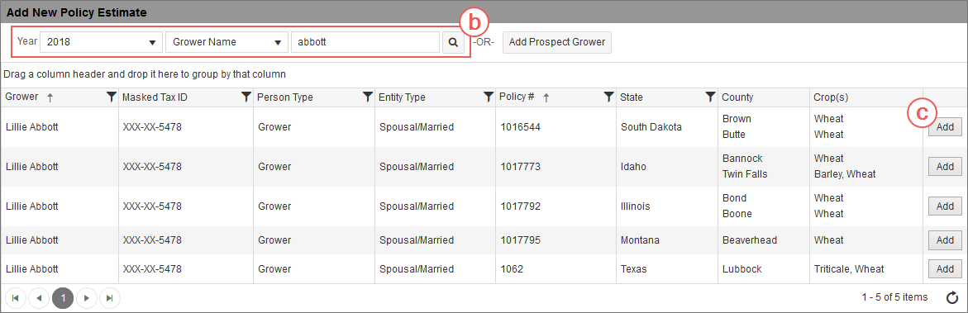The width and height of the screenshot is (968, 313).
Task: Go to the last page of results
Action: (x=110, y=298)
